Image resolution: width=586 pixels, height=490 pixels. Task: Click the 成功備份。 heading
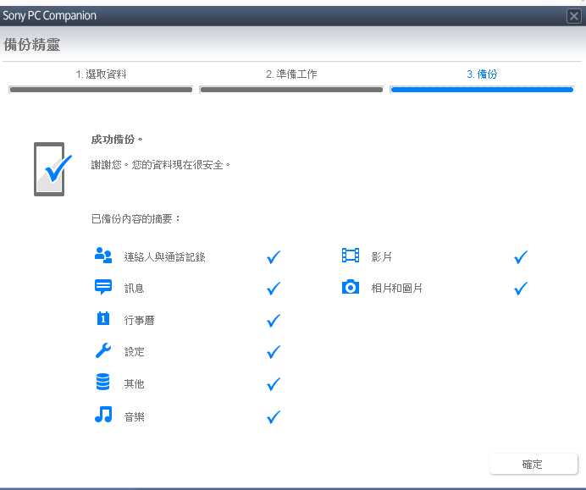tap(117, 140)
